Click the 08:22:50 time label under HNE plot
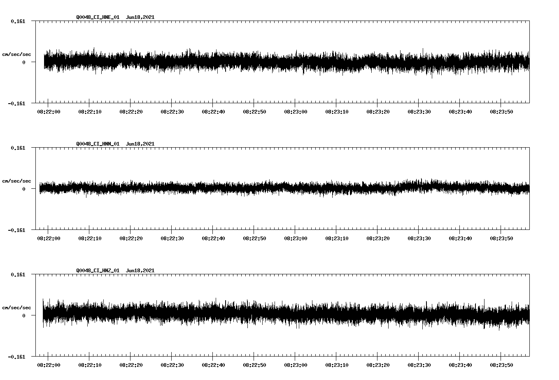559x380 pixels. point(254,111)
